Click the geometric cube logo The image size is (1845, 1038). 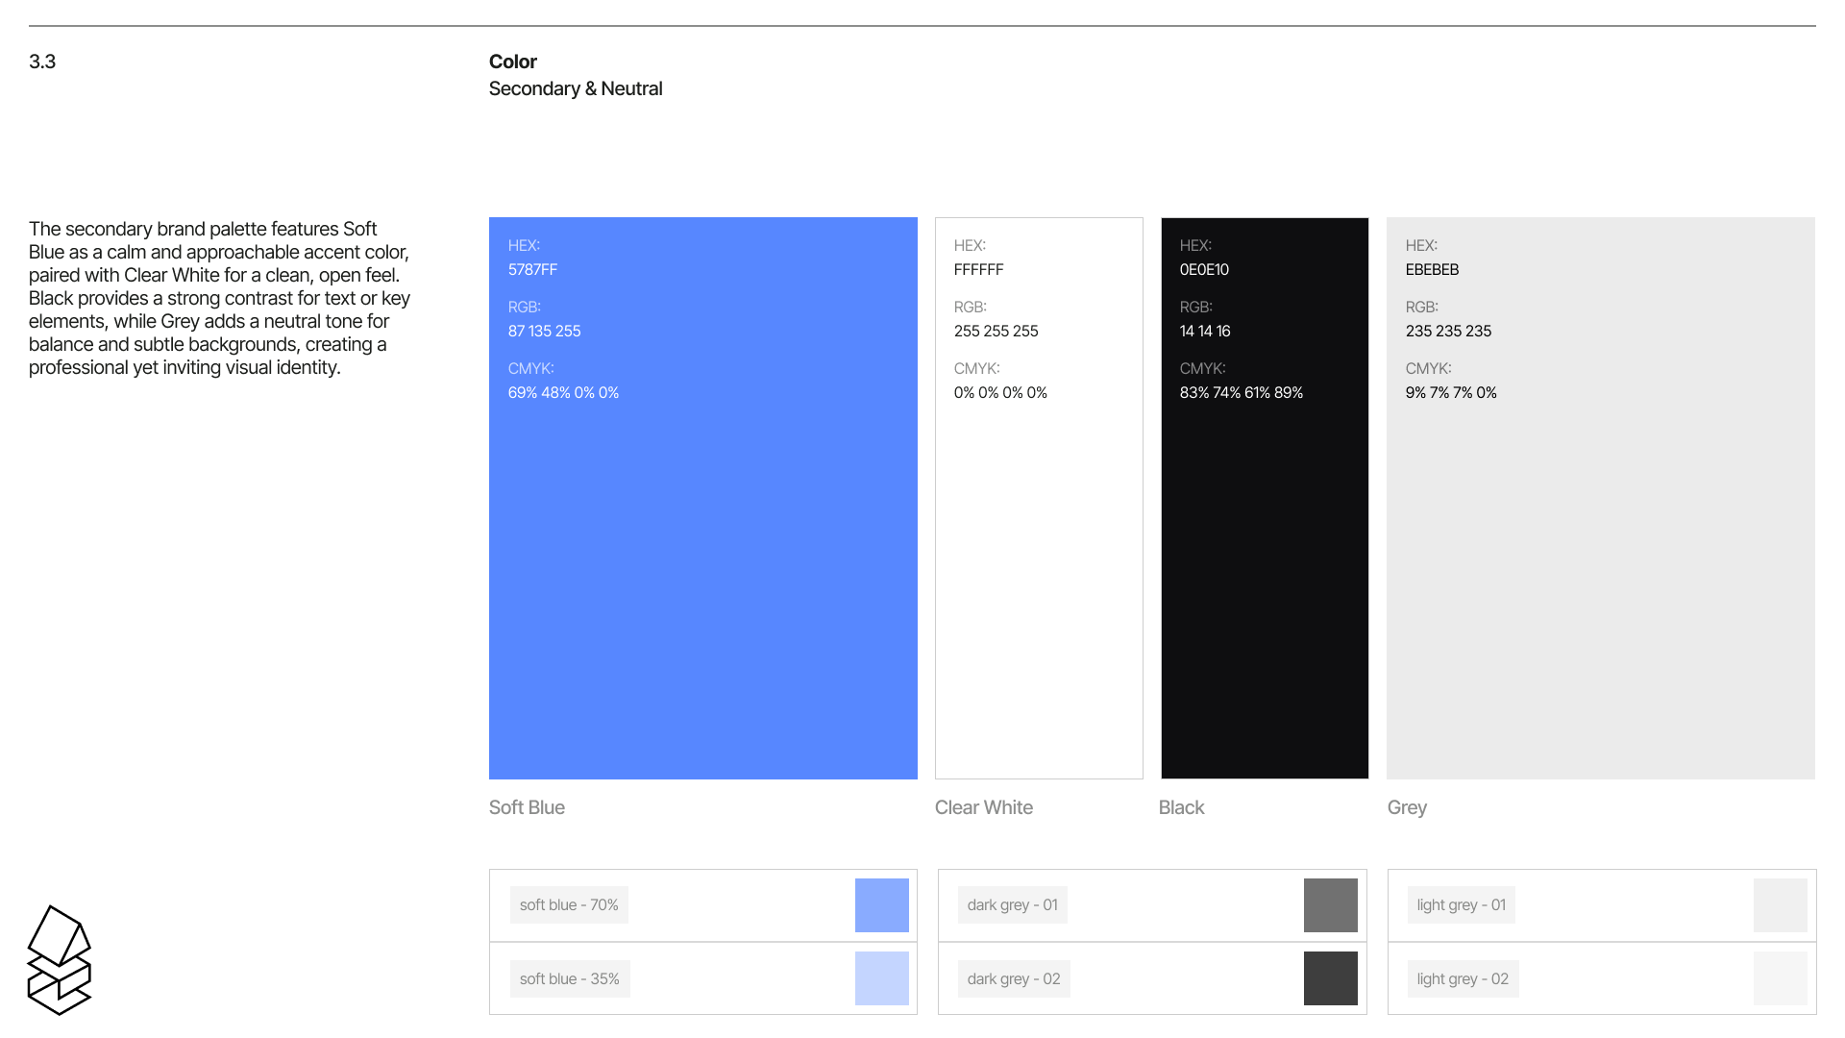pyautogui.click(x=60, y=960)
